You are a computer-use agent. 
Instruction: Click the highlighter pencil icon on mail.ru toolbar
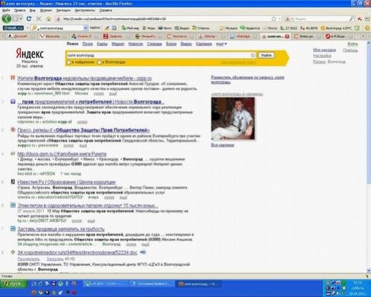click(107, 28)
